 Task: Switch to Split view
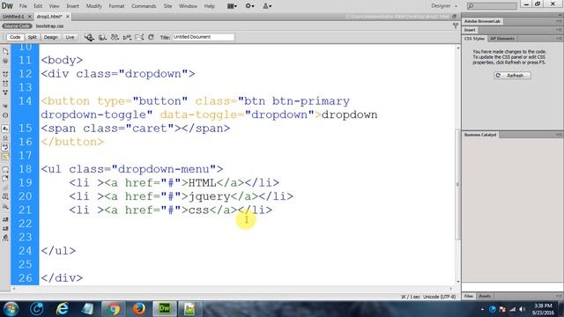click(x=33, y=37)
